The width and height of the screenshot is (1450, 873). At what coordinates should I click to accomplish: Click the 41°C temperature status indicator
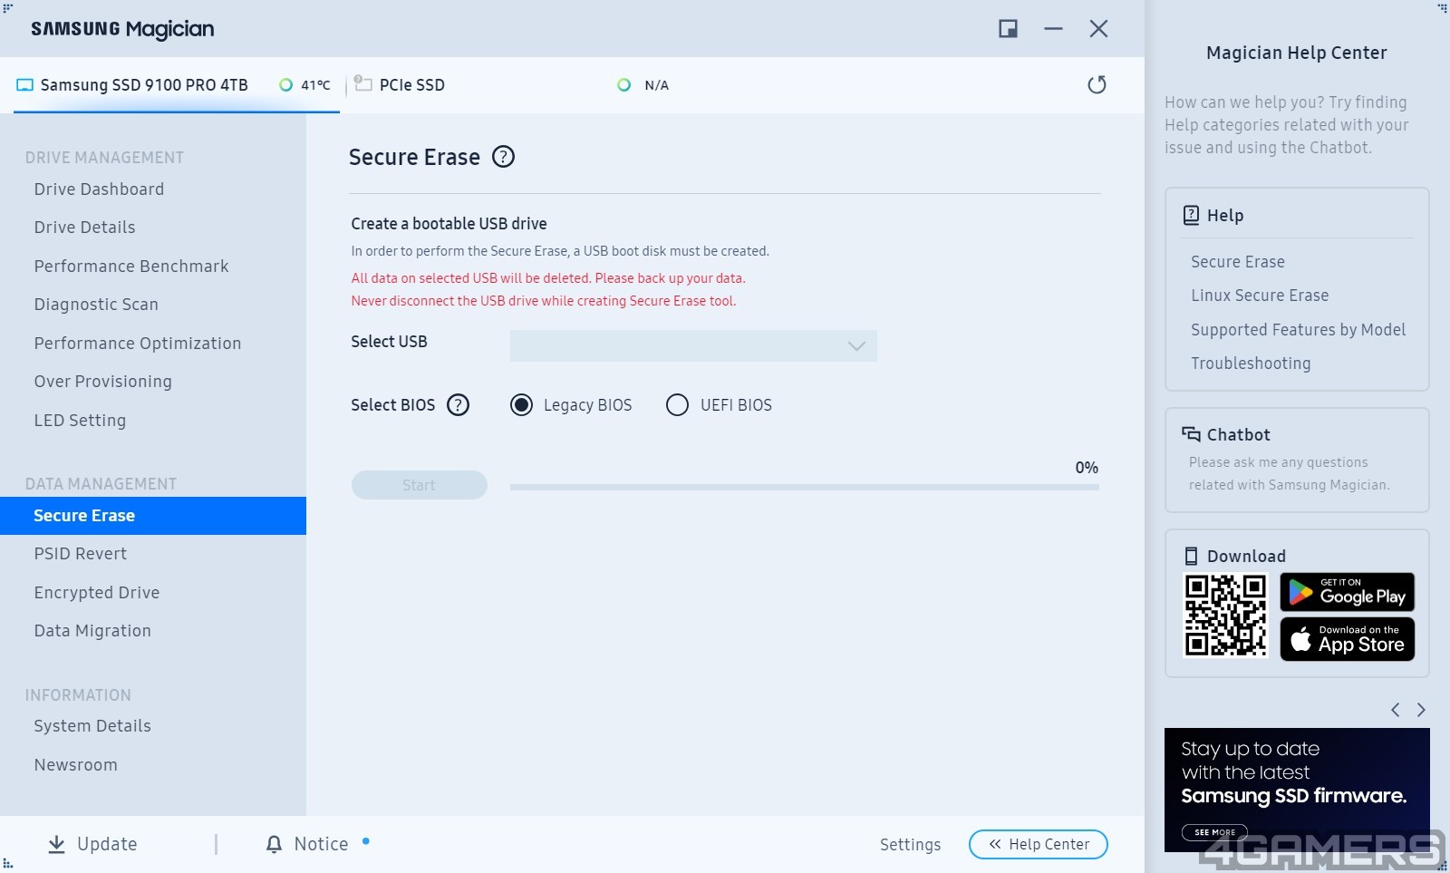click(285, 85)
